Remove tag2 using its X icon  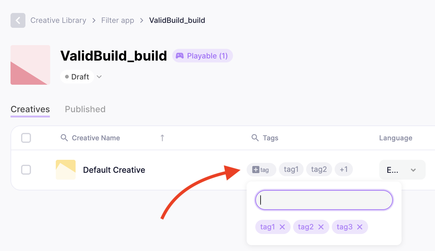click(321, 227)
